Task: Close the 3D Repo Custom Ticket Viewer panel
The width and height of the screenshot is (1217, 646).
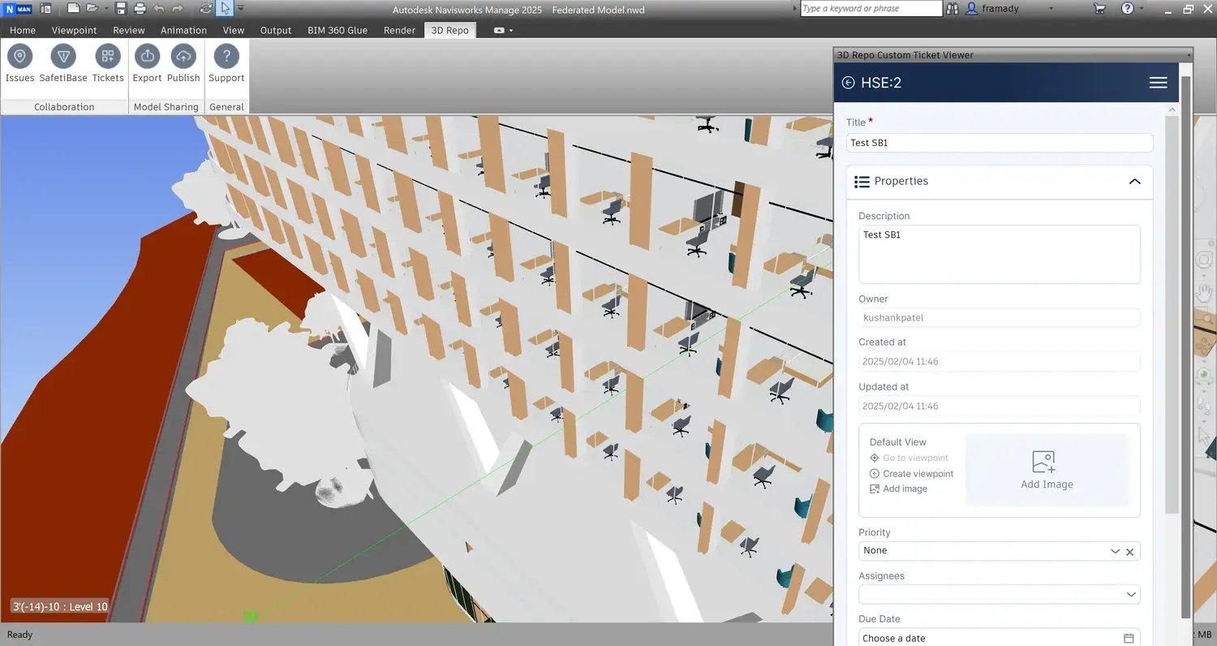Action: tap(1189, 55)
